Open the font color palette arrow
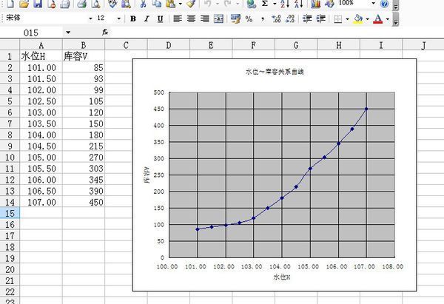 pos(387,19)
